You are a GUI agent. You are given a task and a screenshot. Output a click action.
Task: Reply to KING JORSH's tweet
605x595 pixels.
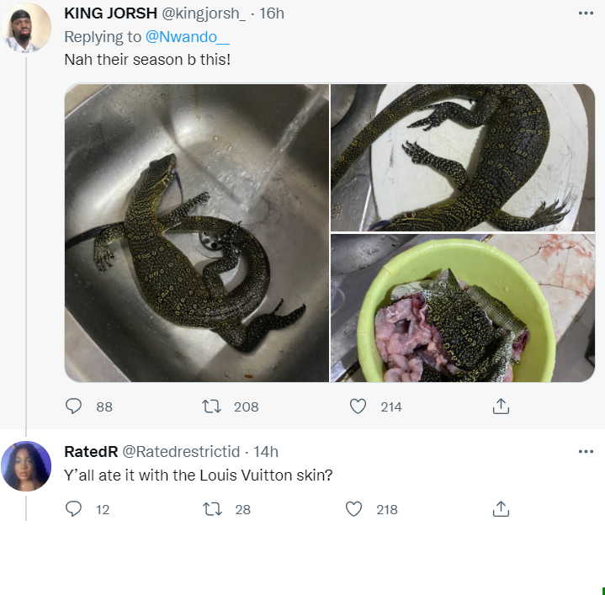point(73,406)
